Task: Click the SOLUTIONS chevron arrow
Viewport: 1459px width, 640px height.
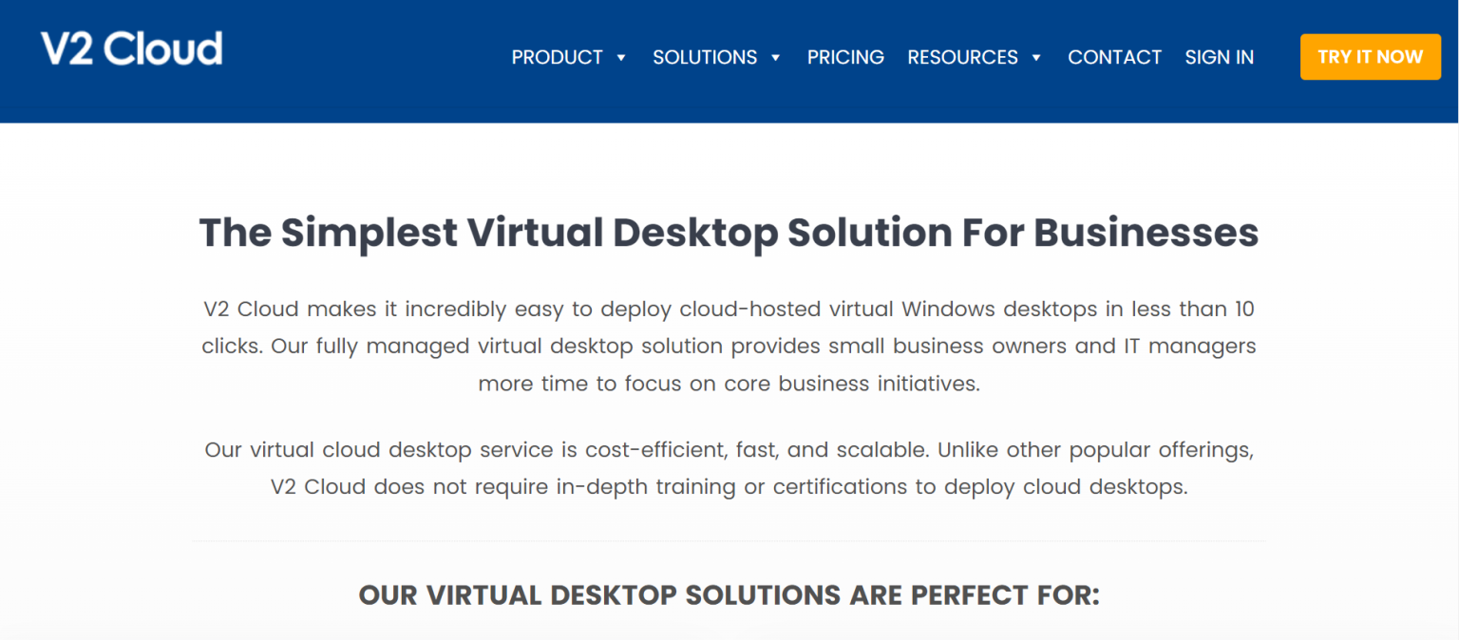Action: (x=777, y=58)
